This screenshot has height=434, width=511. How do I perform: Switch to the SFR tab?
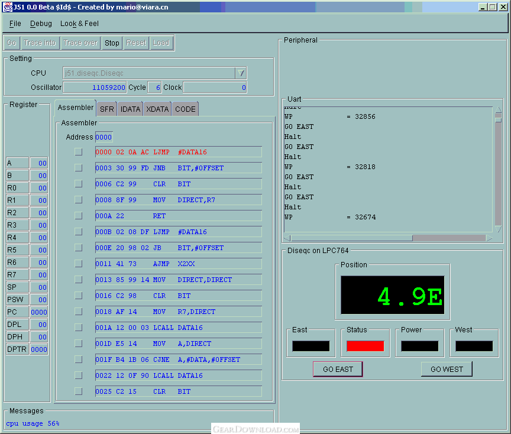(107, 109)
